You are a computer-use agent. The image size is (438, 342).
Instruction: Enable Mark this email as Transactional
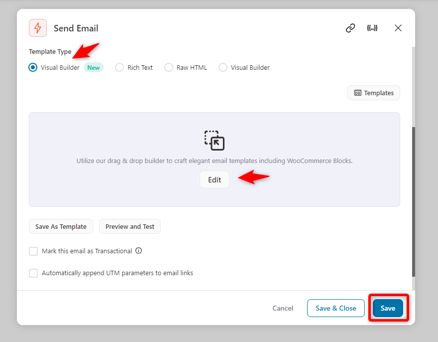point(33,251)
